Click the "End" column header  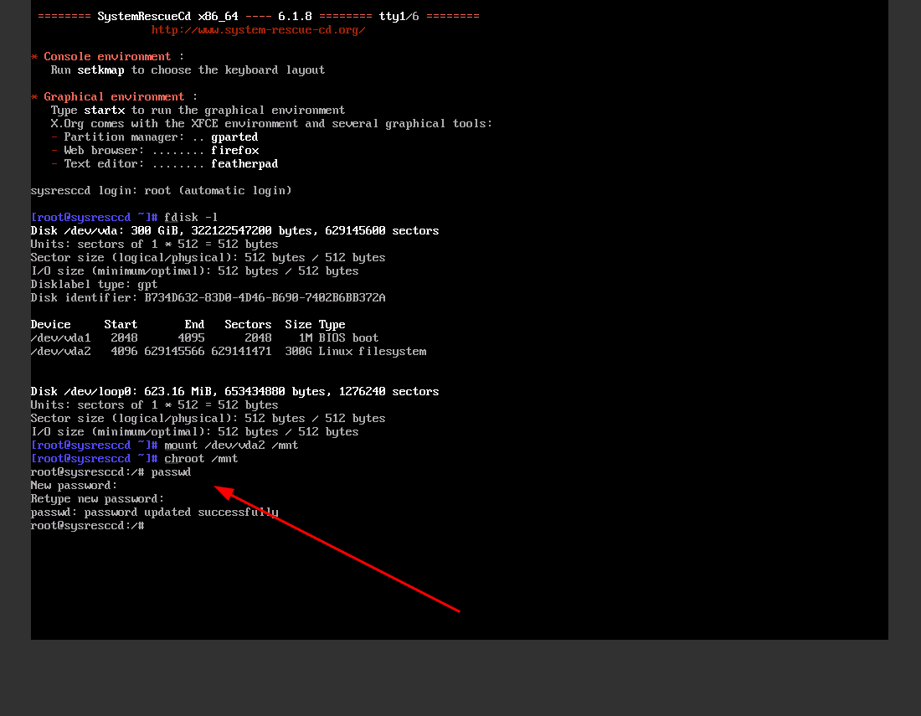(194, 325)
